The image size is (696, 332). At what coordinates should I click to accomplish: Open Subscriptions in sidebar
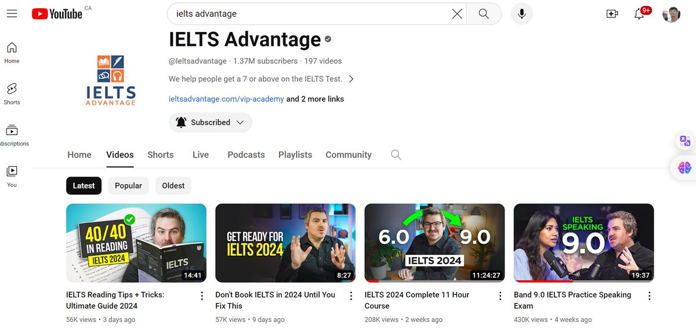12,135
